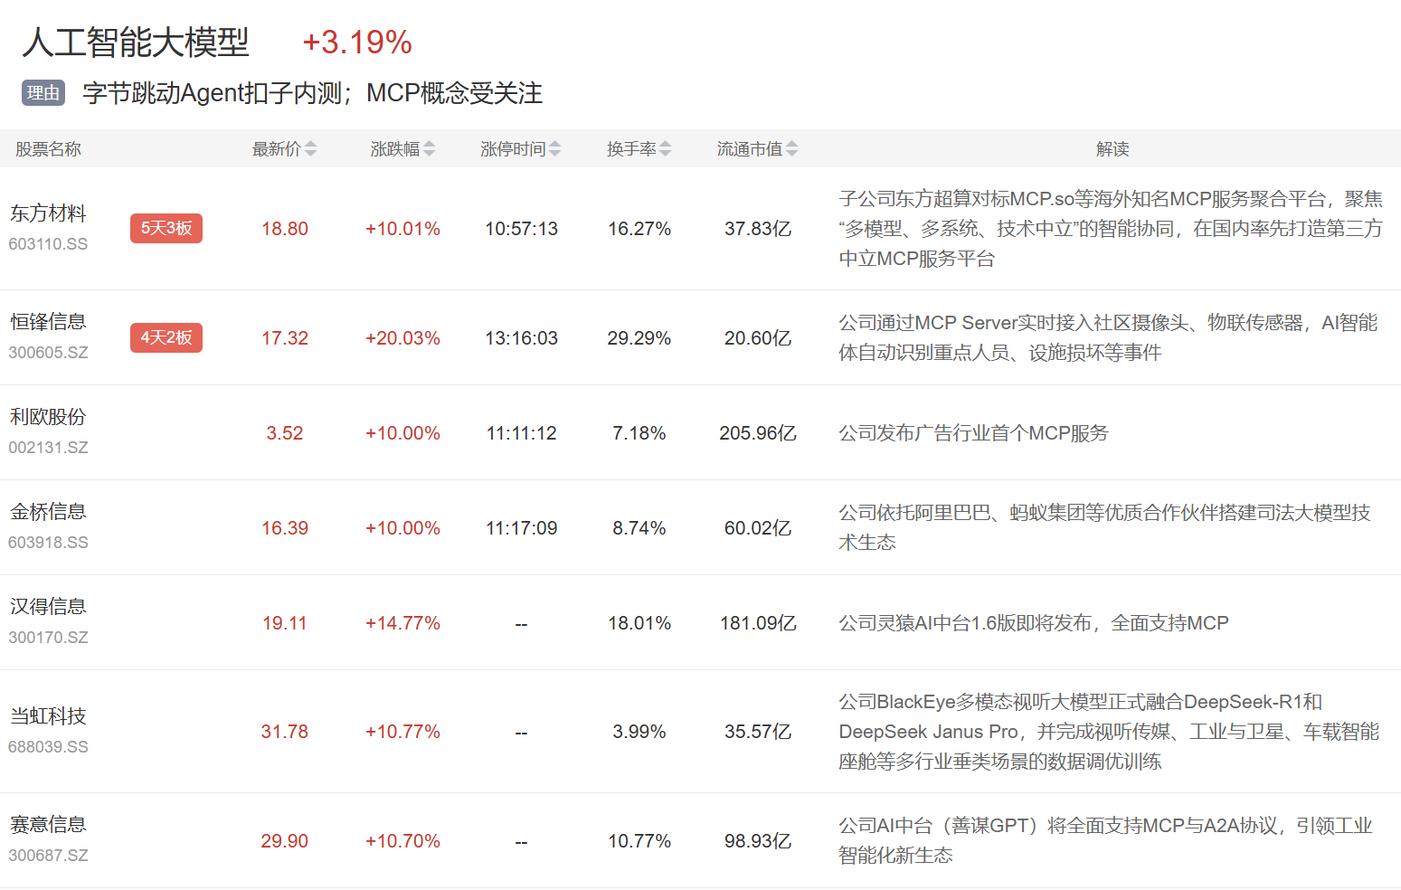This screenshot has width=1401, height=890.
Task: Sort by 流通市值 column arrows
Action: (x=791, y=149)
